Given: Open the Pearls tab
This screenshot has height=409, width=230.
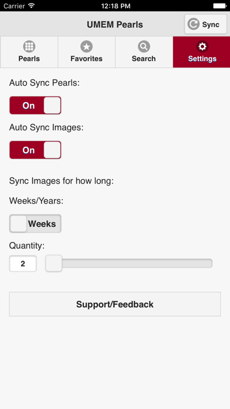Looking at the screenshot, I should (29, 52).
